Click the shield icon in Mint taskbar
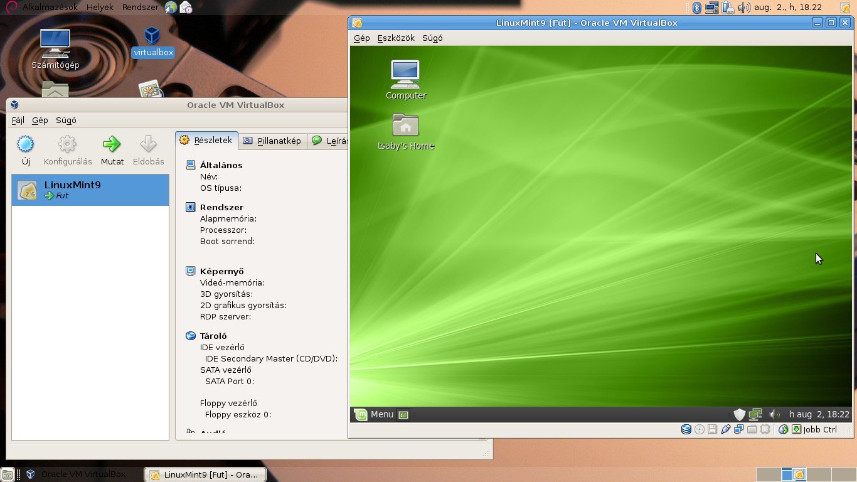The image size is (857, 482). [x=739, y=414]
